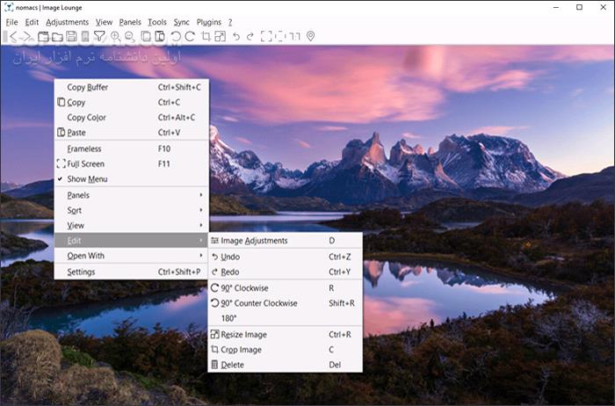The image size is (615, 406).
Task: Select Resize Image from Edit submenu
Action: coord(243,334)
